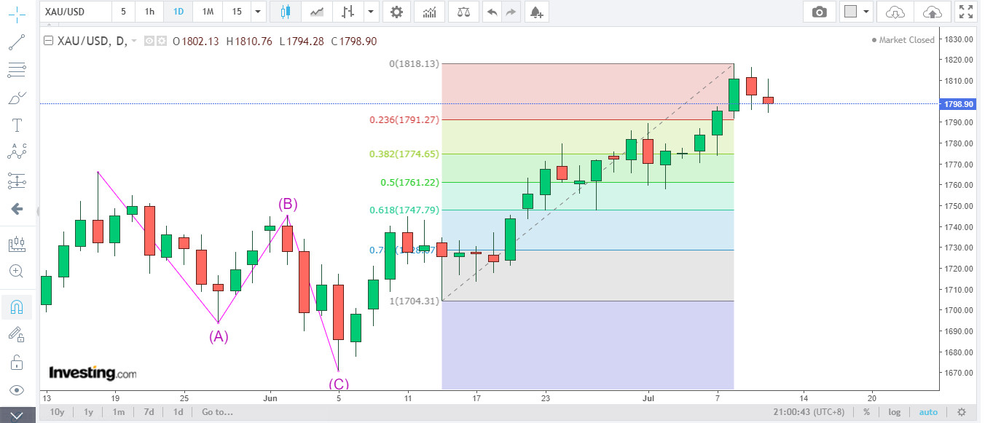Toggle series visibility eye in legend

tap(149, 41)
